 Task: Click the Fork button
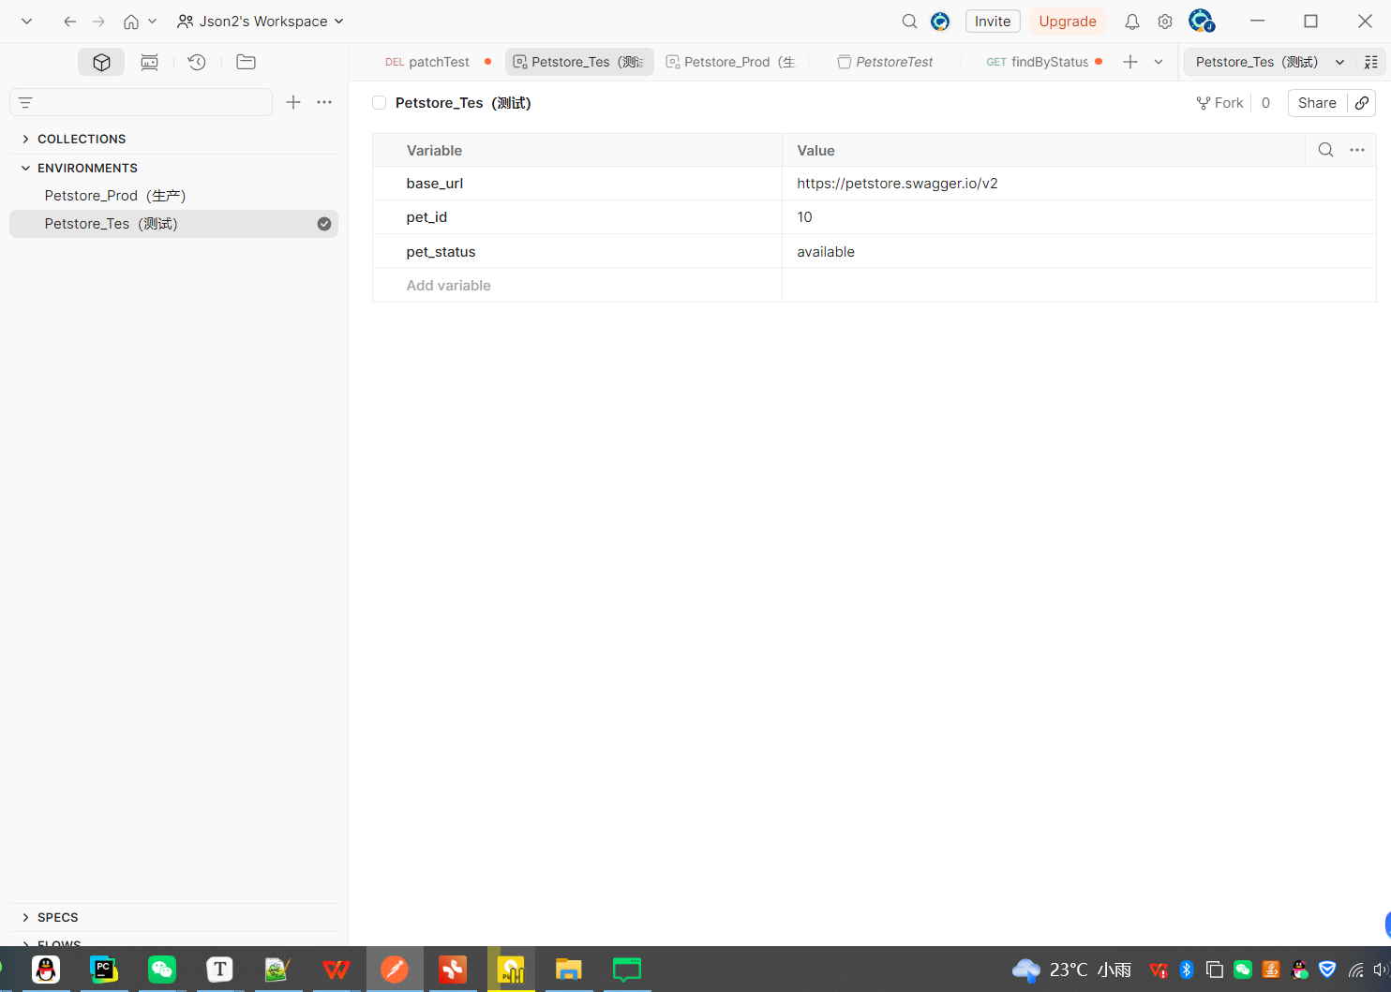click(1219, 103)
